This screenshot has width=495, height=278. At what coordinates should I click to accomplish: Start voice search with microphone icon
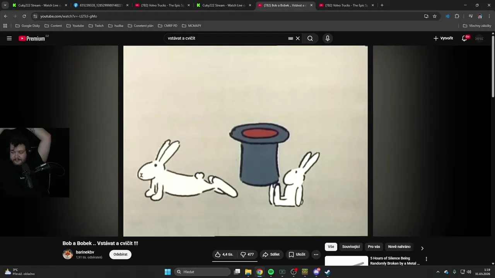(x=328, y=38)
